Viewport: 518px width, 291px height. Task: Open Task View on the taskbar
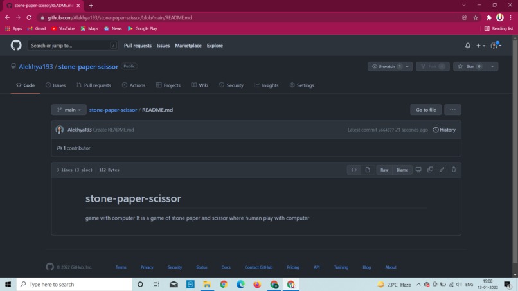click(x=157, y=284)
